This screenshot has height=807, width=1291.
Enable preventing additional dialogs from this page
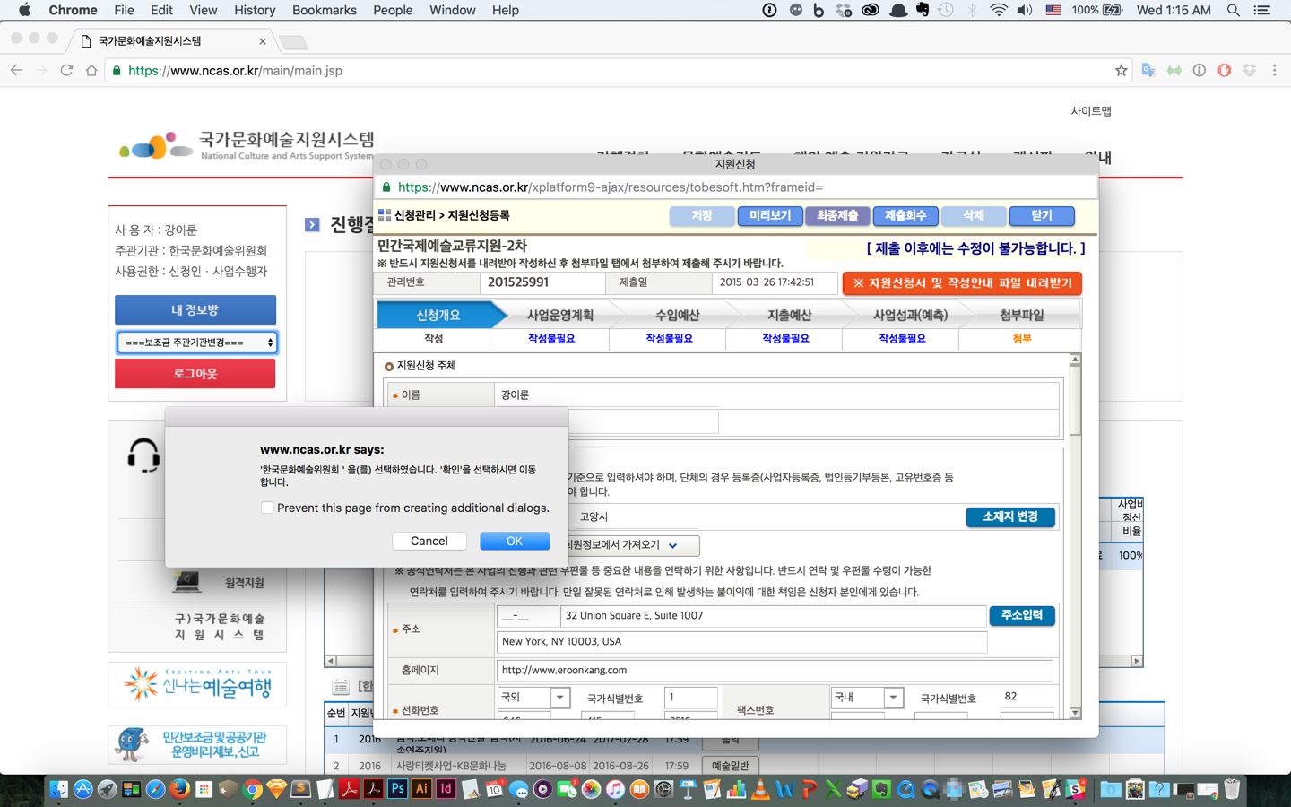tap(267, 507)
